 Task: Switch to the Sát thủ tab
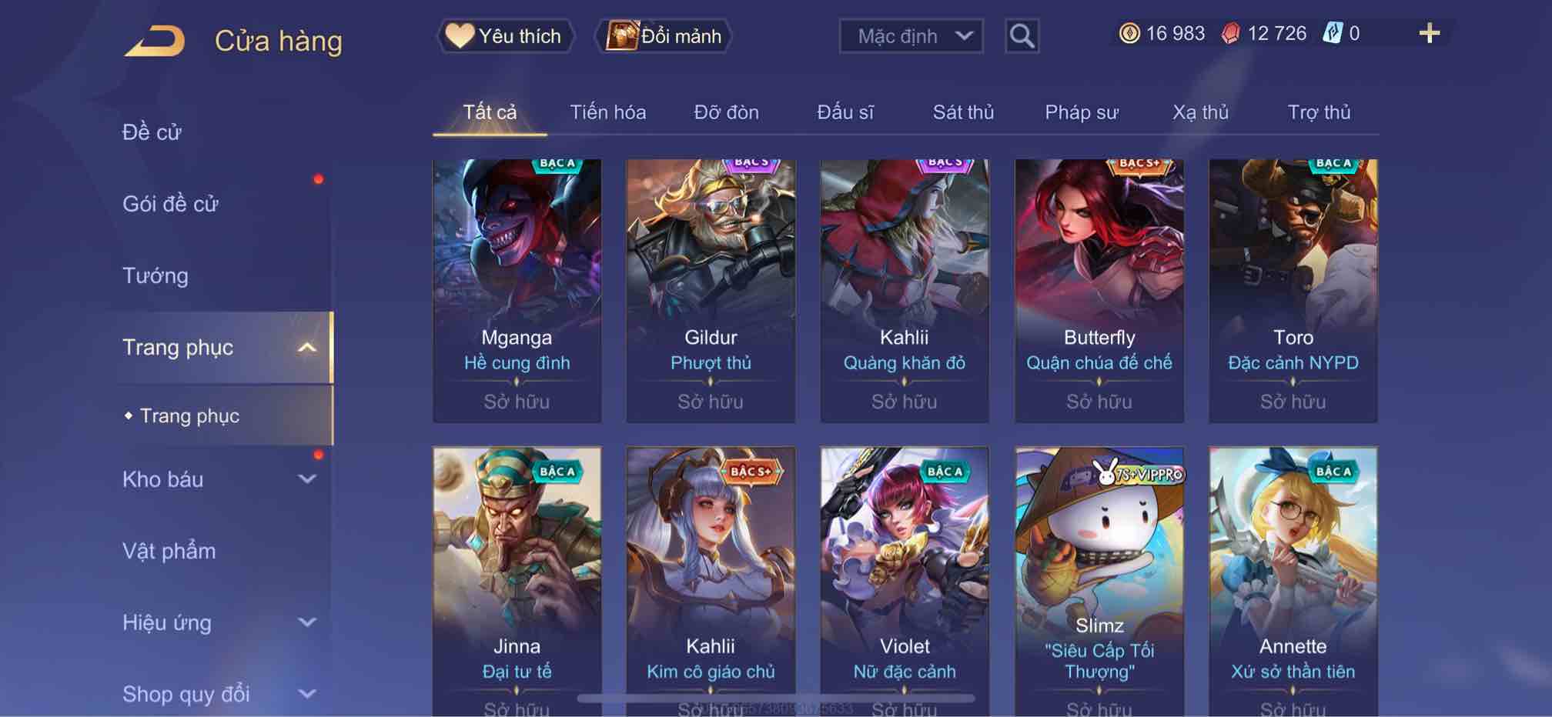tap(963, 112)
